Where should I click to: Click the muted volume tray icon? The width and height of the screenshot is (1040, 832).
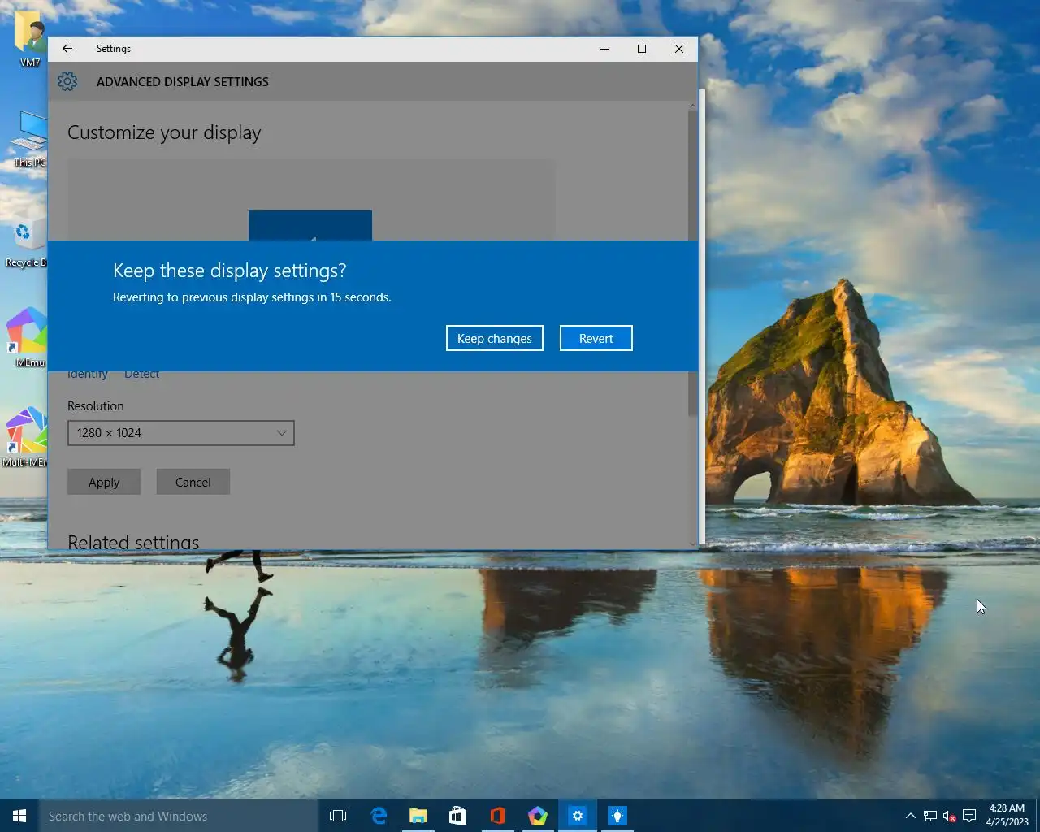[949, 816]
